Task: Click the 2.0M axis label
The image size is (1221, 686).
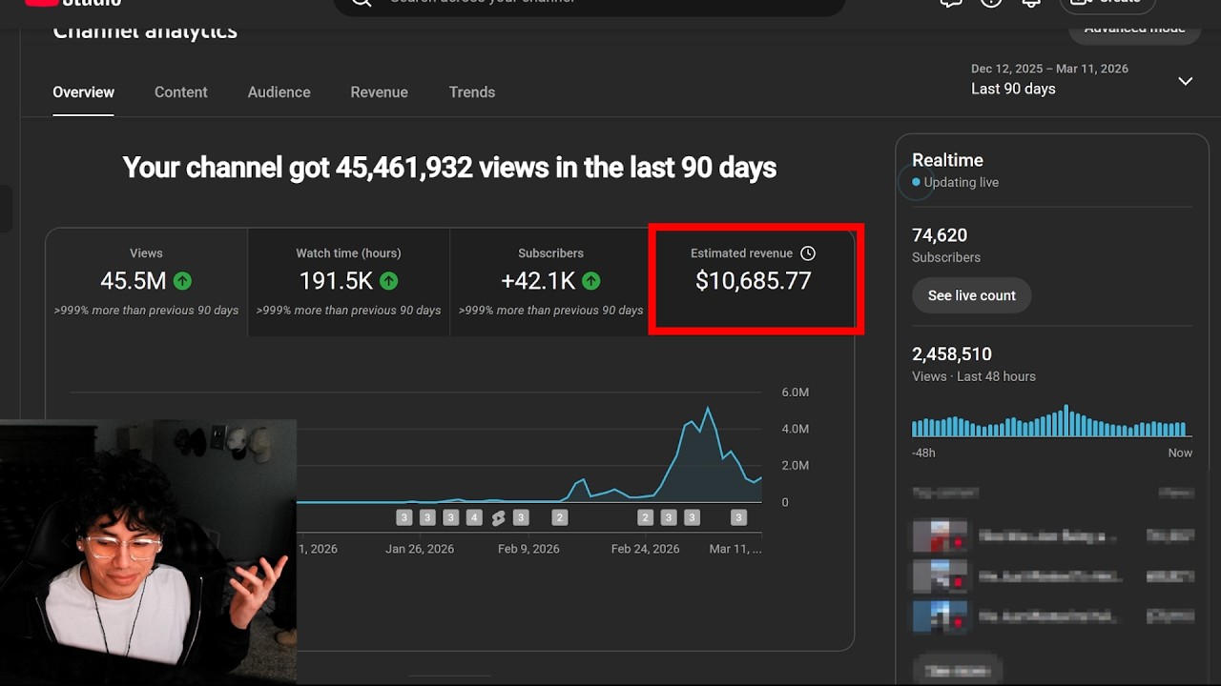Action: 795,465
